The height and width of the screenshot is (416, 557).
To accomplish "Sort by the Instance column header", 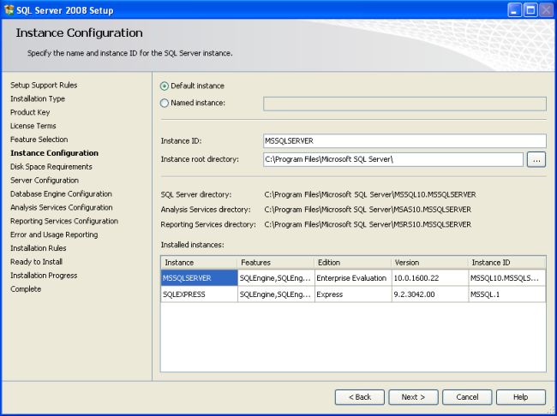I will pos(199,263).
